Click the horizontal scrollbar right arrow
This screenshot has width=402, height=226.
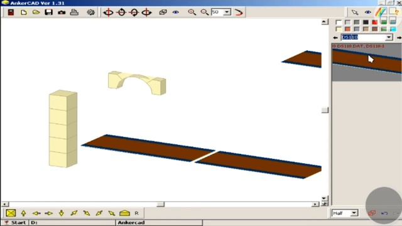(x=315, y=204)
